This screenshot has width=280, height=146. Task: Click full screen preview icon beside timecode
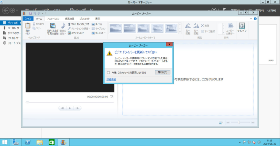(111, 97)
